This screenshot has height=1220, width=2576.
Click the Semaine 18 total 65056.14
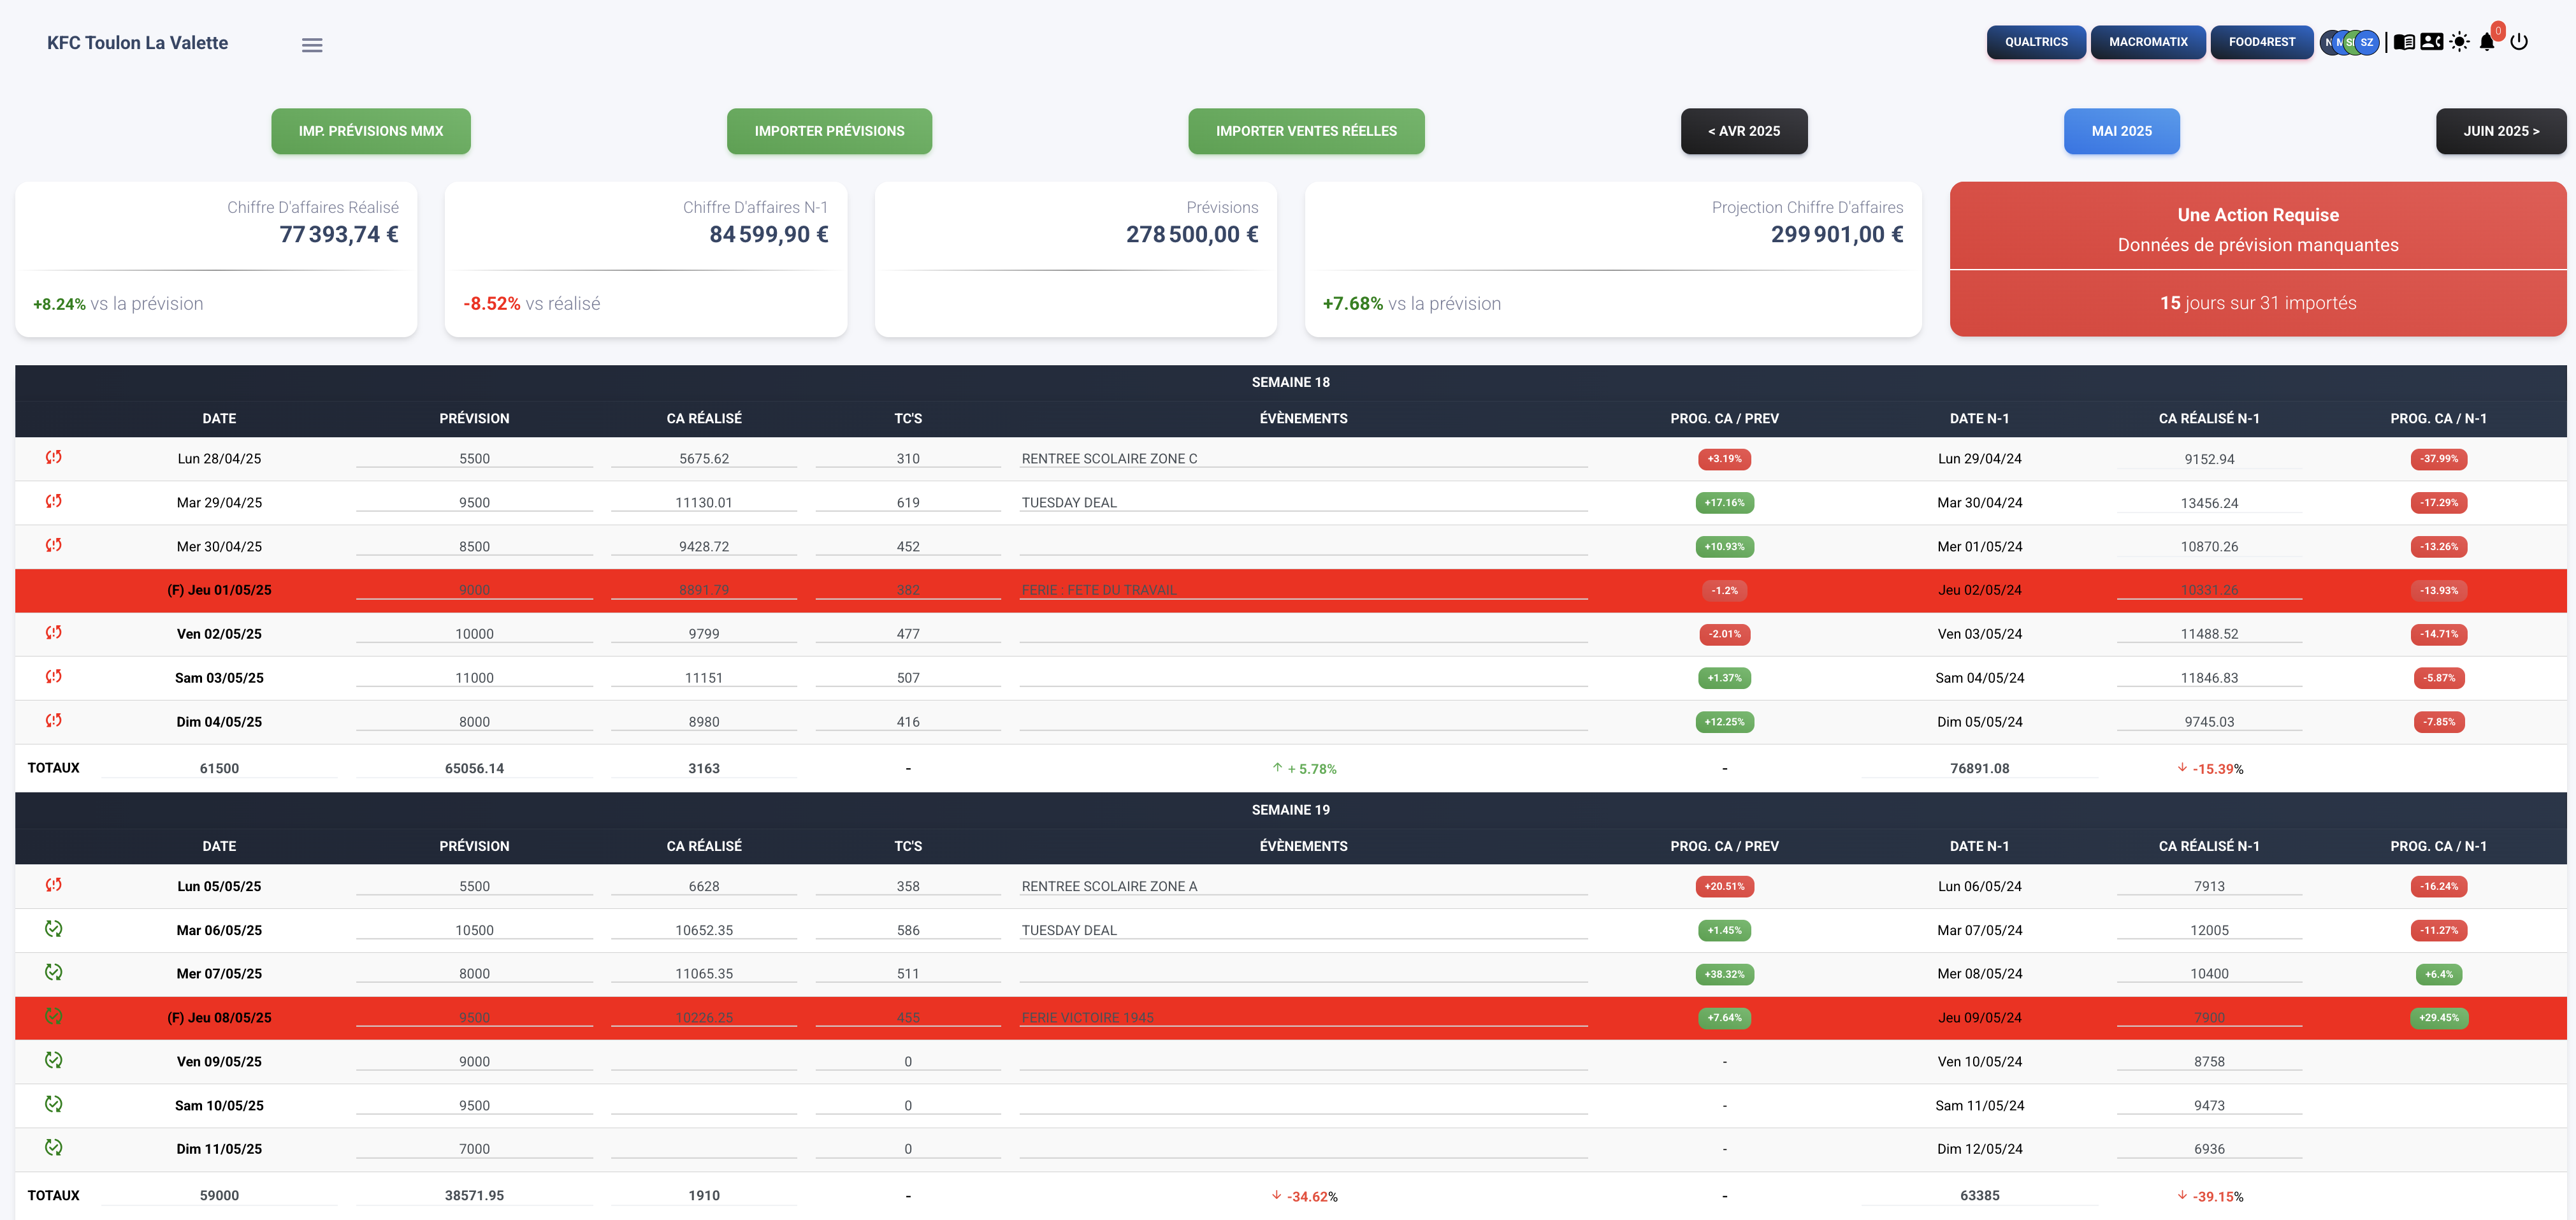(x=474, y=769)
